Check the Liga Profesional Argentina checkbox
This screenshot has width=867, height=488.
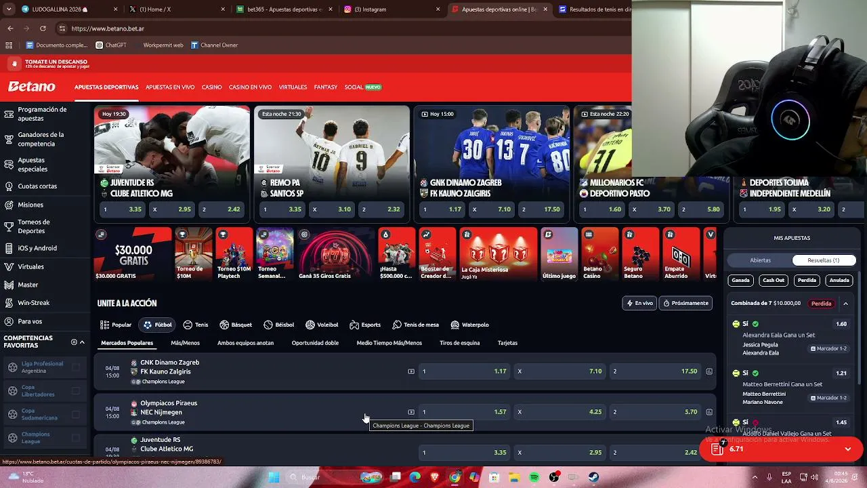[76, 367]
